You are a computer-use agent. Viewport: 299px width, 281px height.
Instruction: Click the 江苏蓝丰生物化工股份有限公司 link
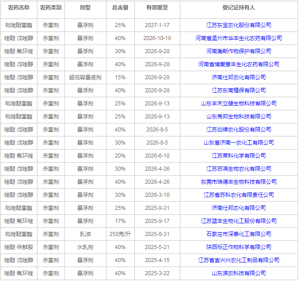(239, 221)
